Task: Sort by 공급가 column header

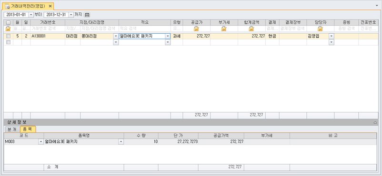Action: (196, 22)
